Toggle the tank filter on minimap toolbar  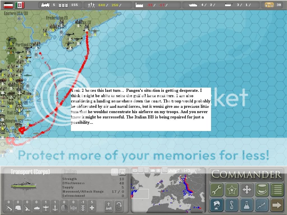click(152, 170)
